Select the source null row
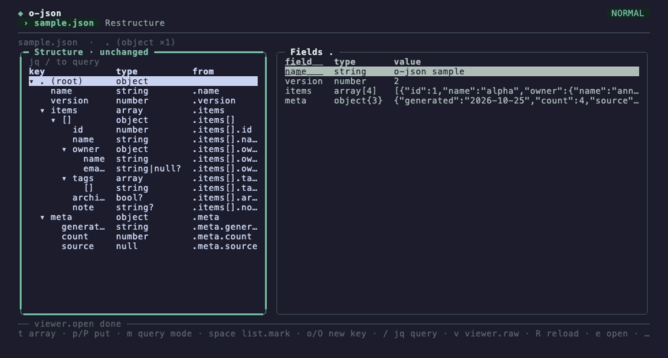Viewport: 668px width, 358px height. pyautogui.click(x=143, y=246)
